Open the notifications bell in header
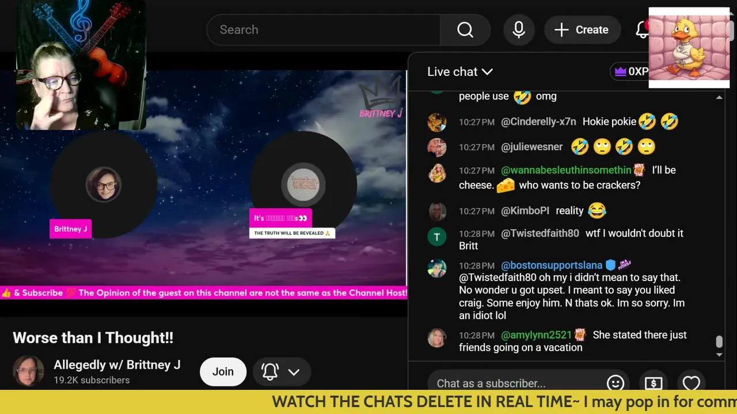 tap(642, 30)
